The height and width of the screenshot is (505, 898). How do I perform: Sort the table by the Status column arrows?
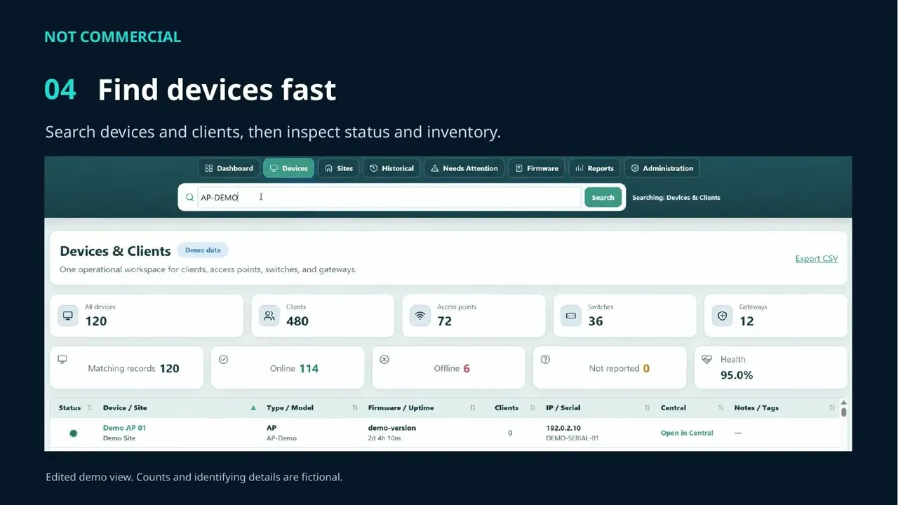pos(89,408)
